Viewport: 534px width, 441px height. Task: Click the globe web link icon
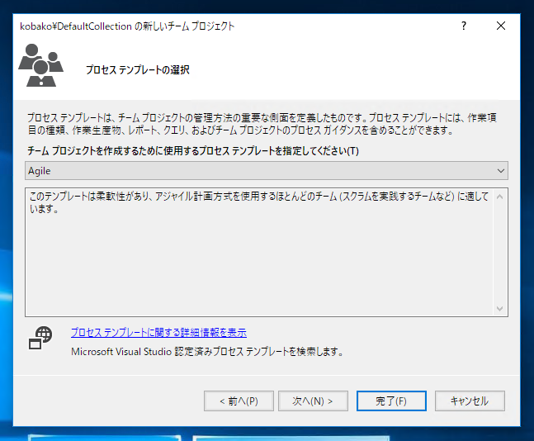tap(40, 338)
